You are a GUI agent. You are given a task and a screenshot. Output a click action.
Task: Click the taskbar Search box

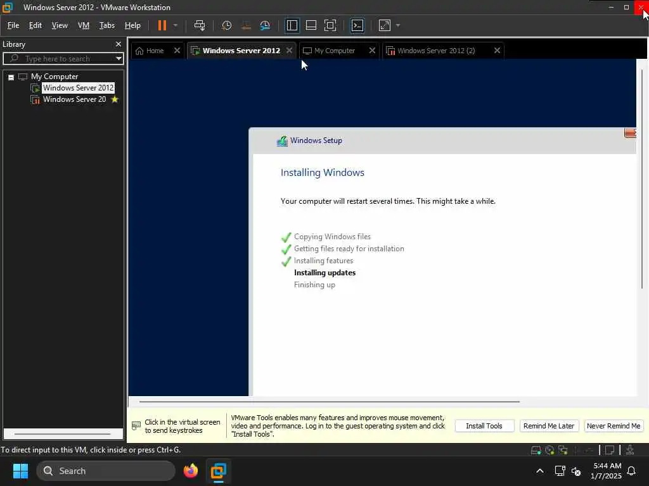pyautogui.click(x=106, y=471)
